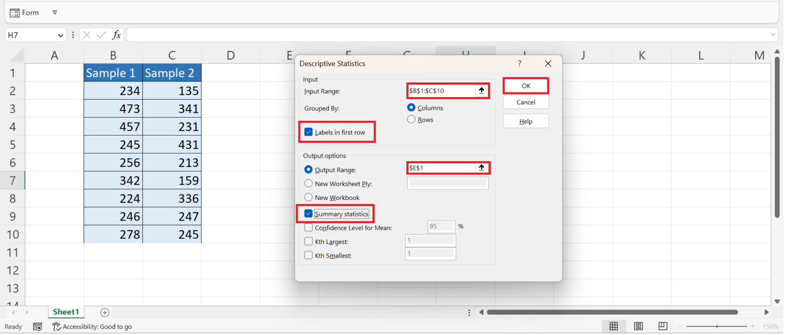Open the Form dropdown chevron
785x335 pixels.
(x=55, y=12)
